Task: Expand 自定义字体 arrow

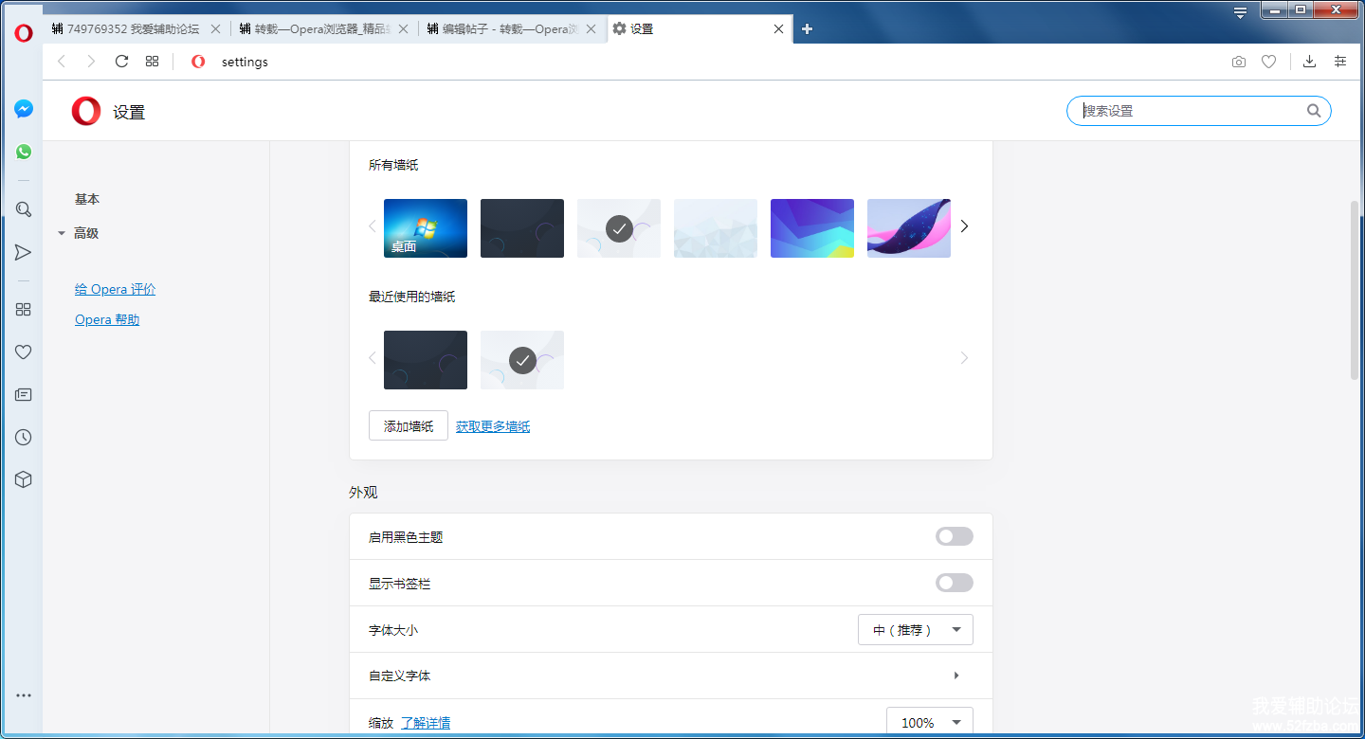Action: [956, 676]
